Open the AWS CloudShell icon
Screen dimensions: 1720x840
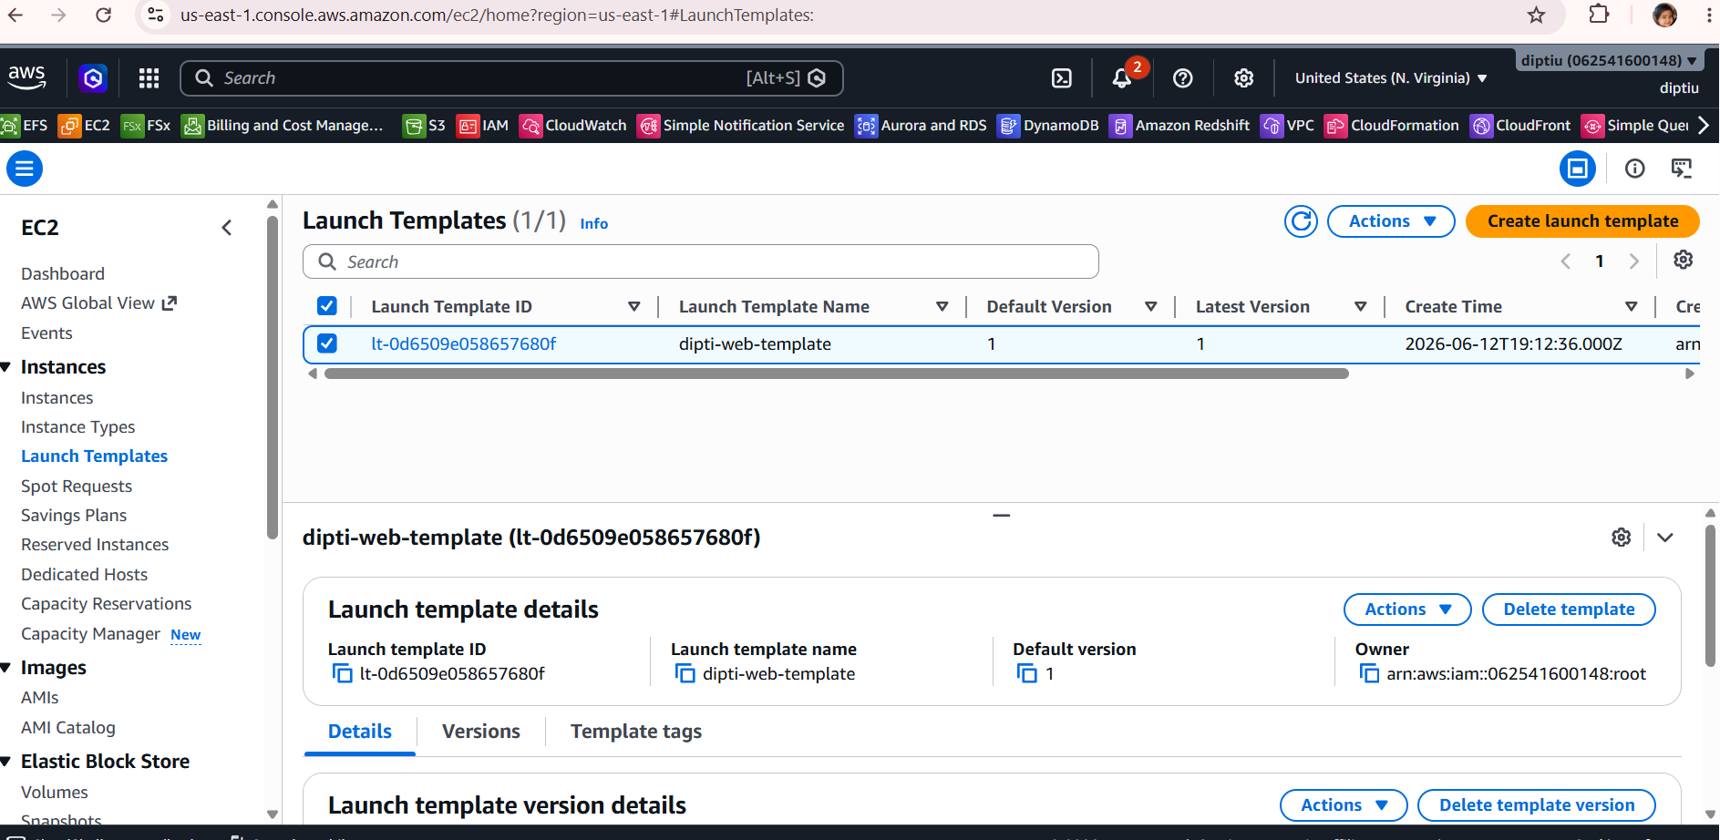1062,78
